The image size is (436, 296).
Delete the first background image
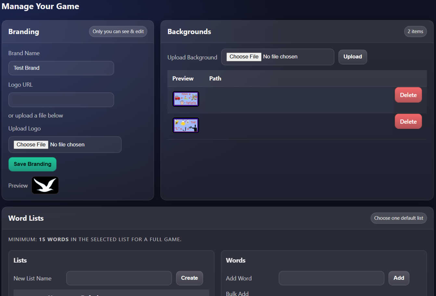408,95
